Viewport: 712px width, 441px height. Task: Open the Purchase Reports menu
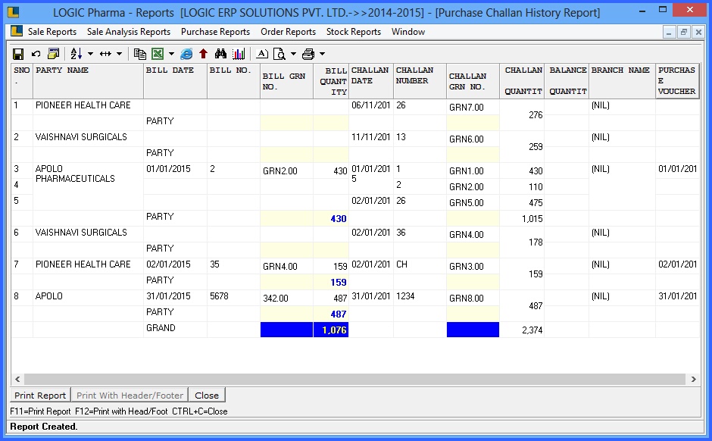point(216,32)
